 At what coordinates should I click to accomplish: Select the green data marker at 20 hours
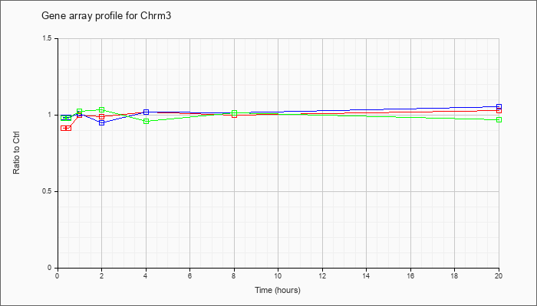[499, 120]
